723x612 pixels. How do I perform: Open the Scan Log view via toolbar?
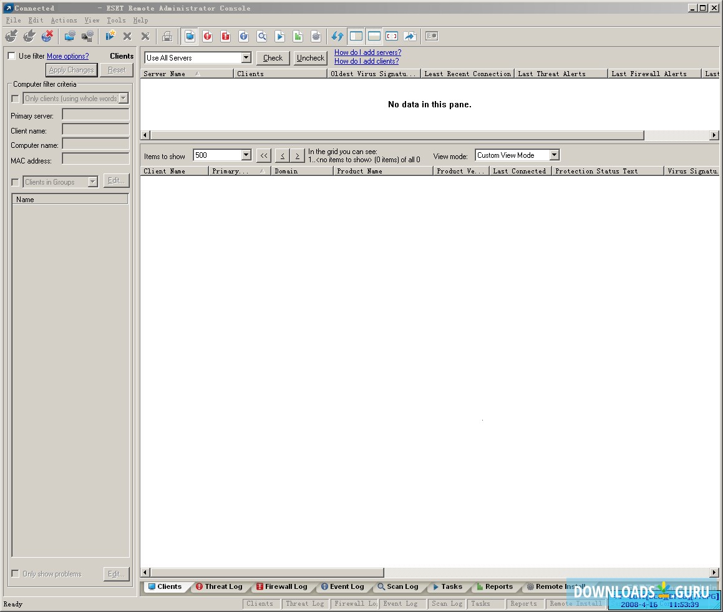[x=262, y=36]
